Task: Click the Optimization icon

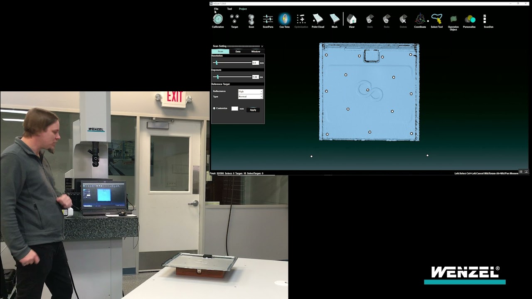Action: point(301,19)
